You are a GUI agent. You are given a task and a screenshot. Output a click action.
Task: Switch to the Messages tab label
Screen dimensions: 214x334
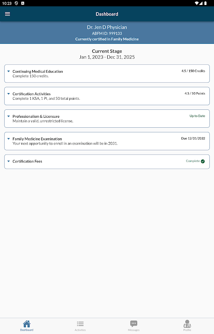(x=134, y=330)
